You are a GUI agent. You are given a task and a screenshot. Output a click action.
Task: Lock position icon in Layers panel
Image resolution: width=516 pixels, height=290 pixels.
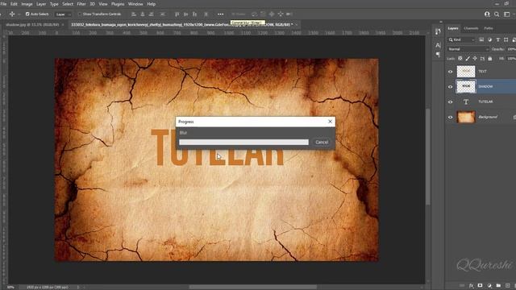point(475,59)
